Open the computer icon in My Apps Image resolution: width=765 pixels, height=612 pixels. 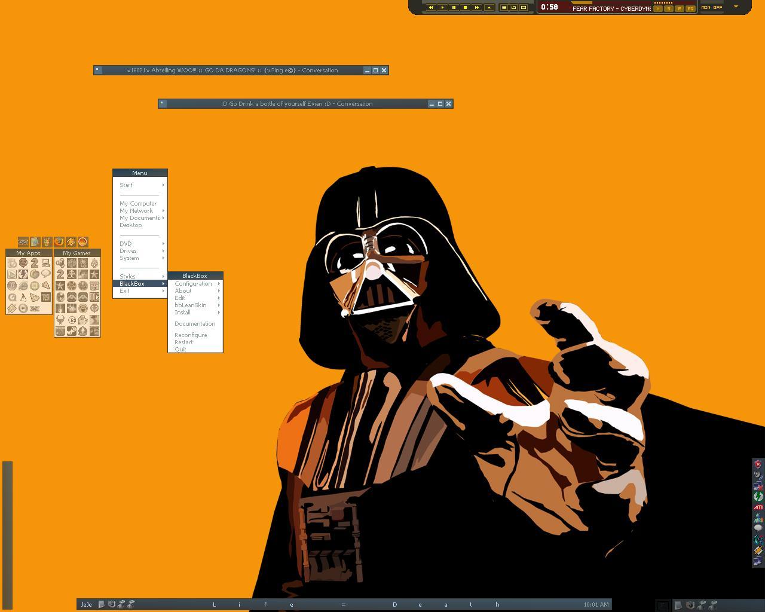pos(45,263)
